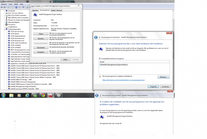Toggle the console tree toolbar icon
Viewport: 207px width, 139px height.
pyautogui.click(x=9, y=7)
